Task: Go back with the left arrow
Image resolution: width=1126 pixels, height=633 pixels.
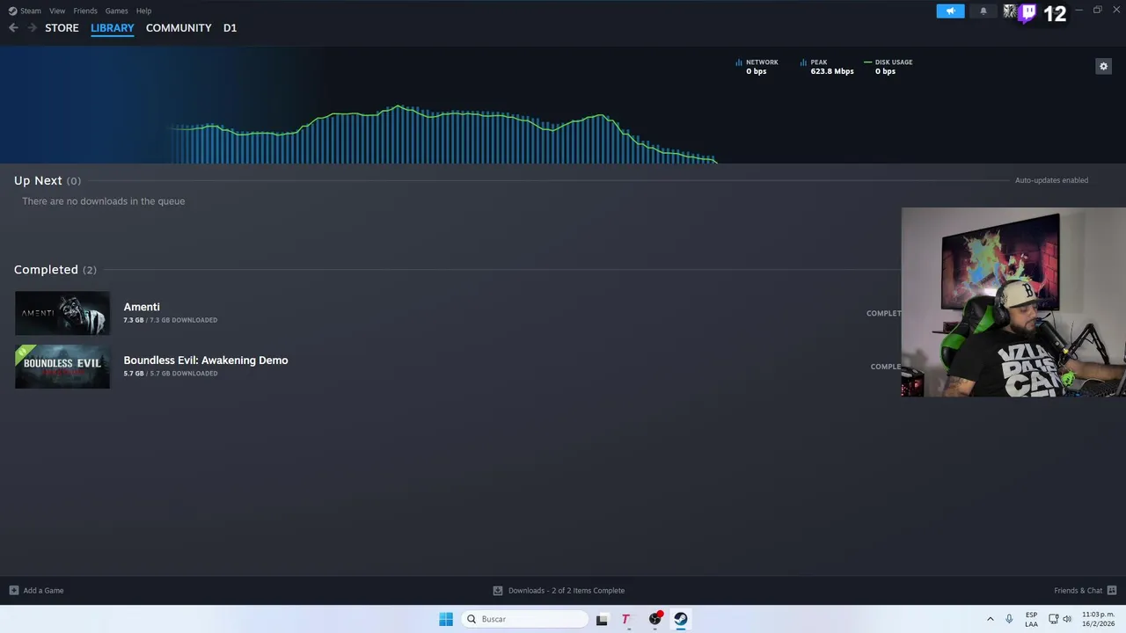Action: 13,28
